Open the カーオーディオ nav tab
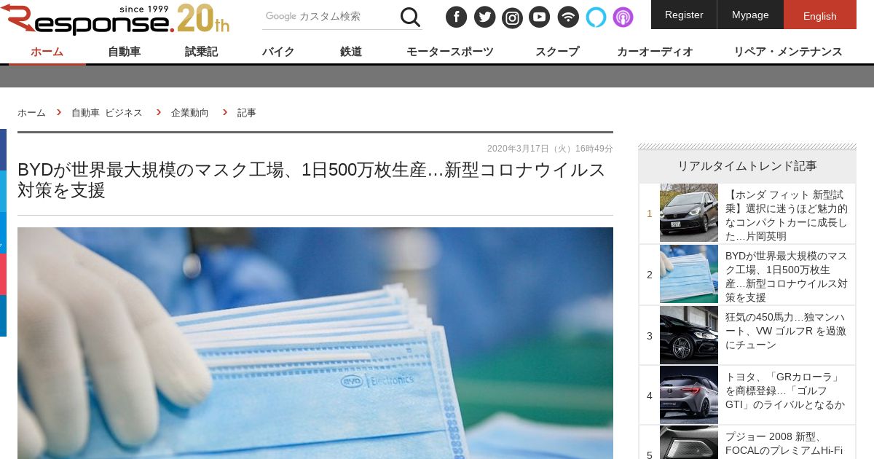Image resolution: width=874 pixels, height=459 pixels. pyautogui.click(x=655, y=52)
